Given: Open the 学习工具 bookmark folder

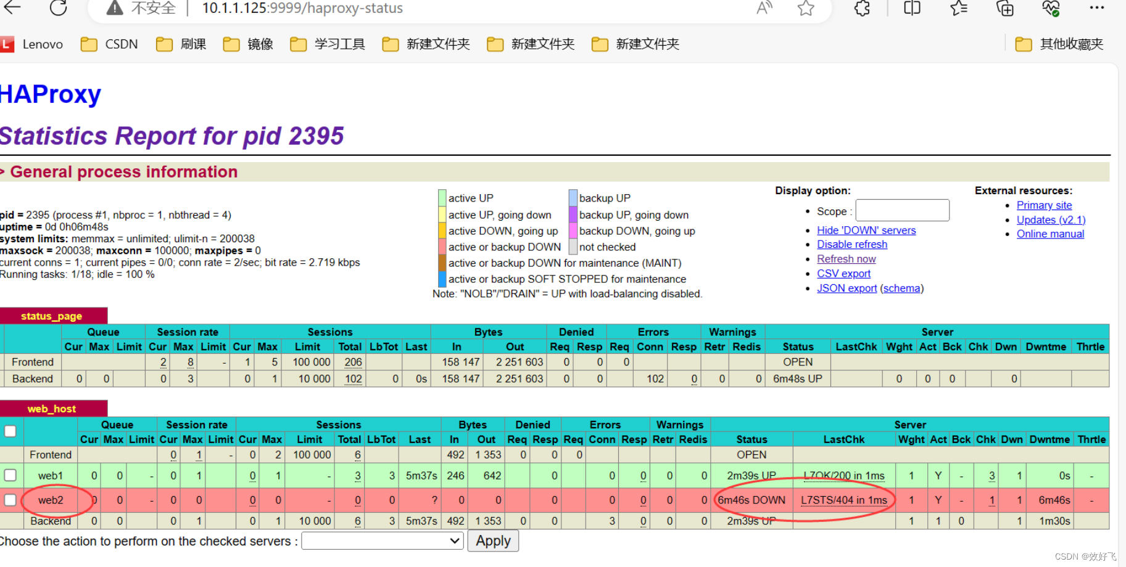Looking at the screenshot, I should 328,44.
